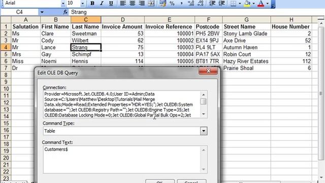Select column H header
Screen dimensions: 325x183
(x=291, y=20)
